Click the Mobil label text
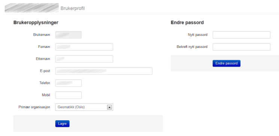This screenshot has height=136, width=279. (x=46, y=95)
